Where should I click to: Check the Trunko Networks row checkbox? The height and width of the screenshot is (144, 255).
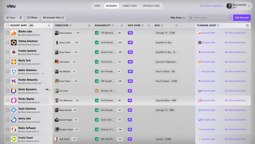pyautogui.click(x=8, y=81)
